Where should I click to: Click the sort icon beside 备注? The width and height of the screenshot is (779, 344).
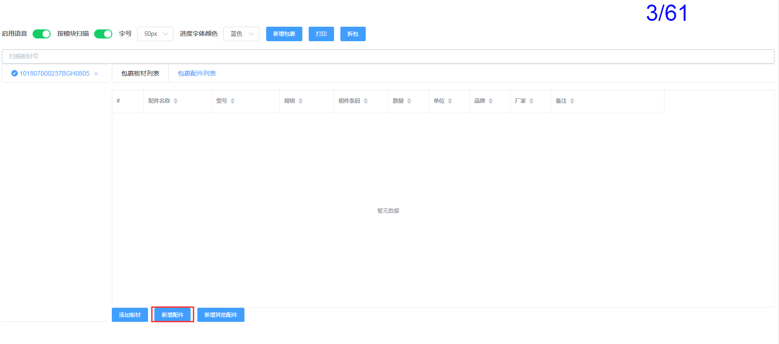tap(572, 101)
